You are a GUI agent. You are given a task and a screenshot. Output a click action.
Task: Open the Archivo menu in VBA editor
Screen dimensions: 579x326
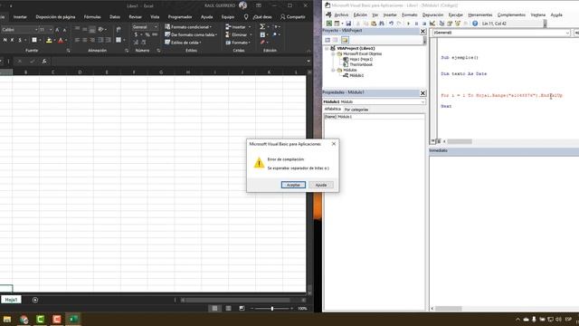click(341, 14)
